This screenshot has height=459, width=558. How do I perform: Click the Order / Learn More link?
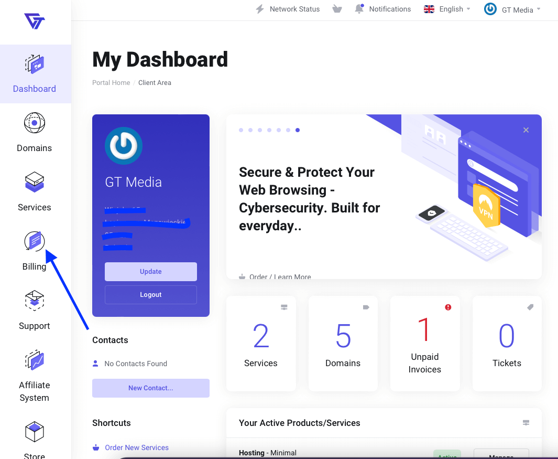click(x=280, y=276)
